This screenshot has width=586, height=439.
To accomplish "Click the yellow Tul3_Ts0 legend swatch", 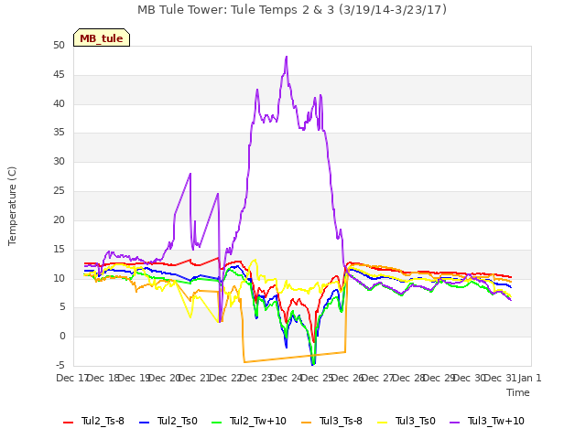I will (383, 423).
